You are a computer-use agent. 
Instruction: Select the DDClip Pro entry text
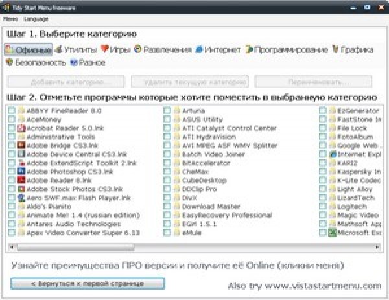click(199, 189)
